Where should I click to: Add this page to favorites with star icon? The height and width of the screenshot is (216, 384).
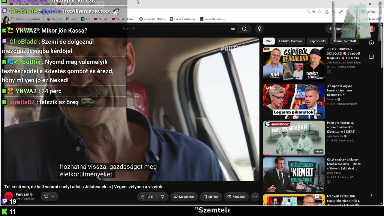pos(319,12)
